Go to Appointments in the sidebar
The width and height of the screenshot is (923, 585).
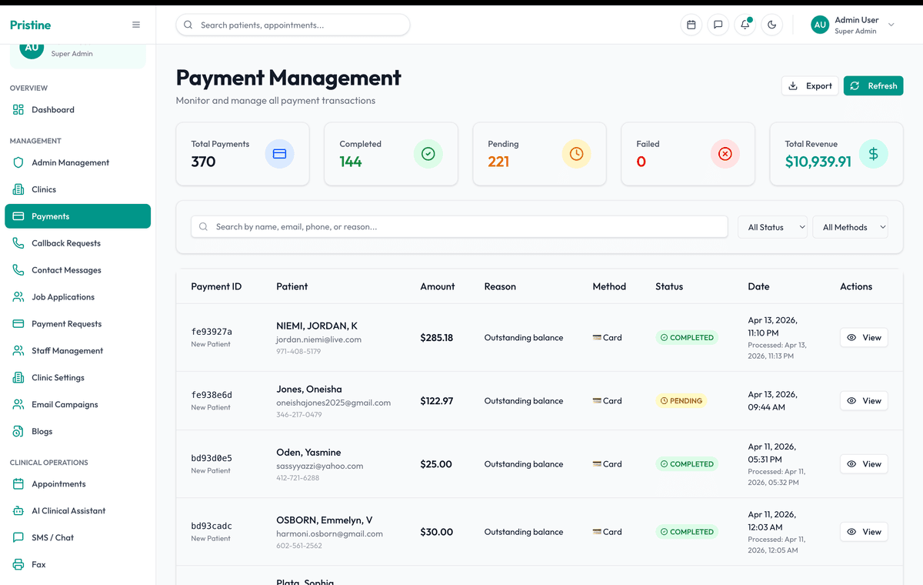click(x=58, y=484)
